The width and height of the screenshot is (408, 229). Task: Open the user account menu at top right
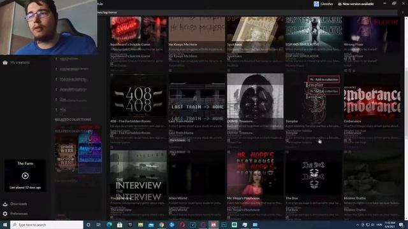point(323,4)
